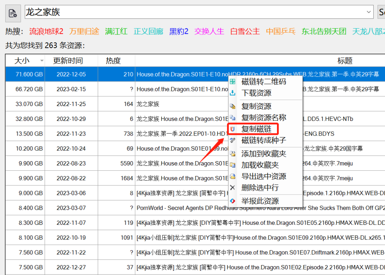
Task: Choose 添加到收藏夹 menu entry
Action: click(x=264, y=154)
